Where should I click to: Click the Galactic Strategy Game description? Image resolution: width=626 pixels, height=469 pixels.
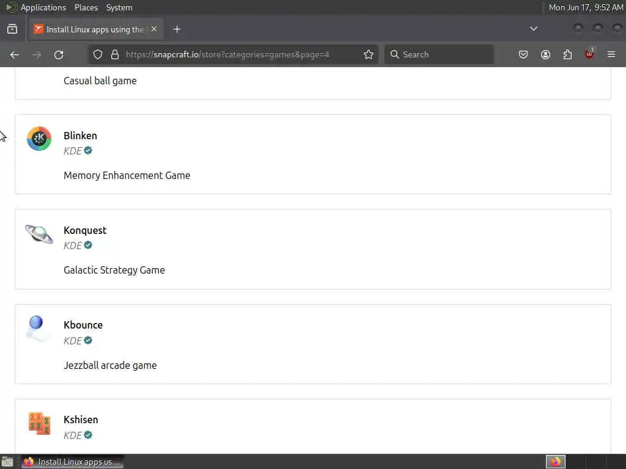pyautogui.click(x=114, y=270)
